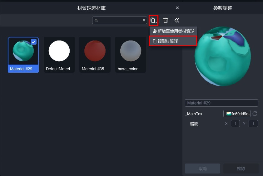This screenshot has height=176, width=263.
Task: Click the 縮放 X value field
Action: 235,124
